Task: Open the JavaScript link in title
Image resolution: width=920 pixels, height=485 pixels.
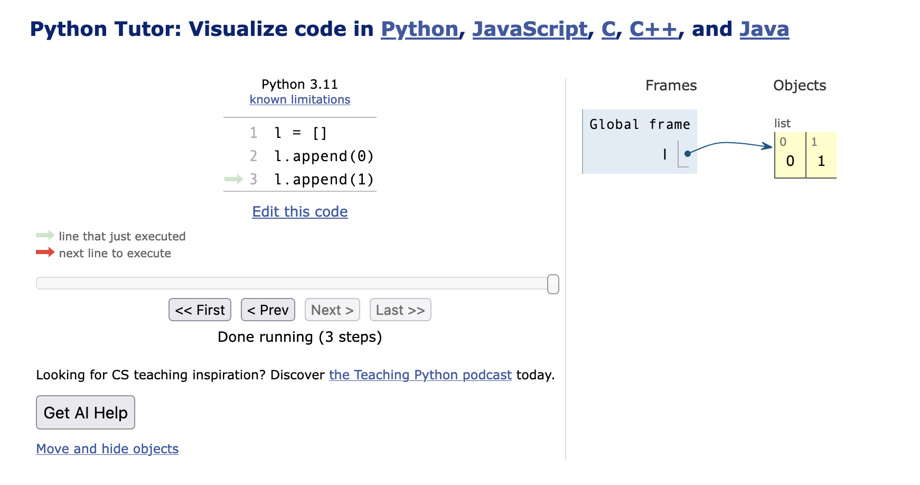Action: click(x=530, y=29)
